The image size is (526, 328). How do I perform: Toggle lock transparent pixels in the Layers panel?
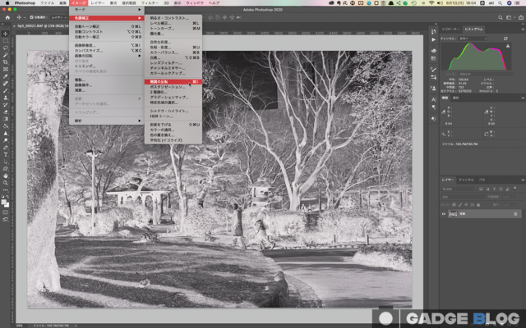point(454,205)
